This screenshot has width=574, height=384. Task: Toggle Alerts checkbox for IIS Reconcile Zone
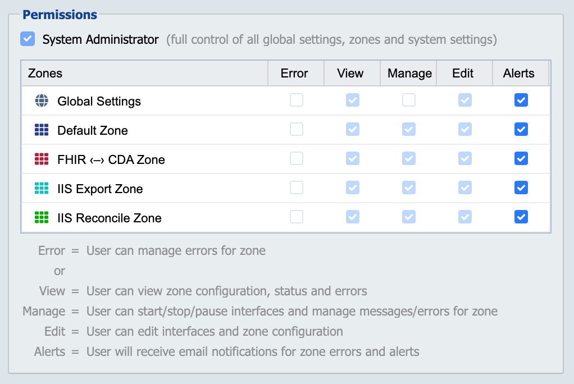click(521, 217)
